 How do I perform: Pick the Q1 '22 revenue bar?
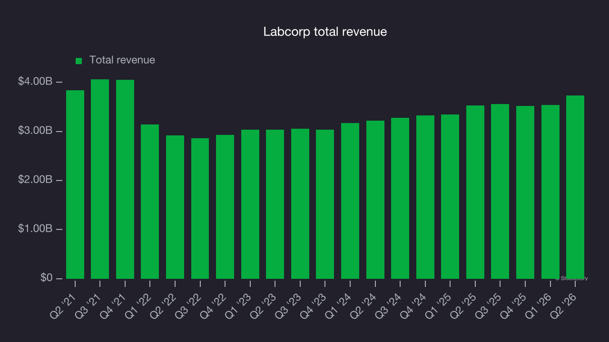pos(150,201)
